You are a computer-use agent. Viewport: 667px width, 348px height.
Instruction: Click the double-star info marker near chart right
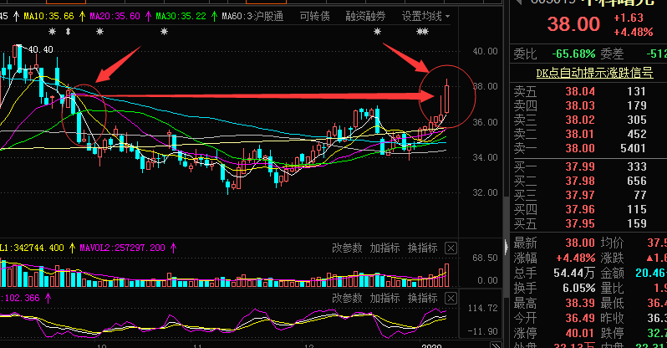[x=422, y=32]
